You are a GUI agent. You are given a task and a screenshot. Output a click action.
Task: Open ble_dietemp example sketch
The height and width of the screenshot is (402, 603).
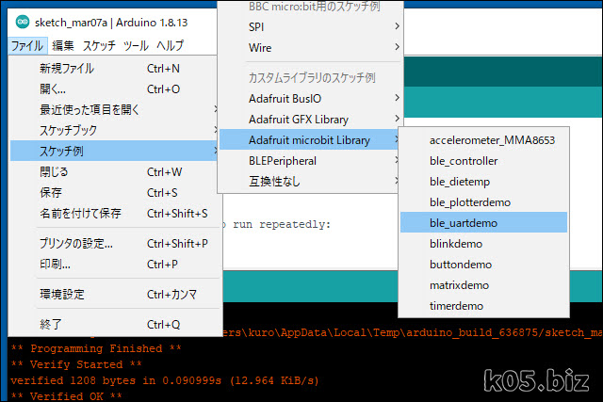coord(483,182)
